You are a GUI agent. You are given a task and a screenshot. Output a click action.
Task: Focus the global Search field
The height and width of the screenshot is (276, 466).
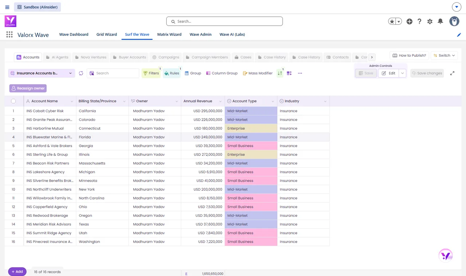click(225, 21)
